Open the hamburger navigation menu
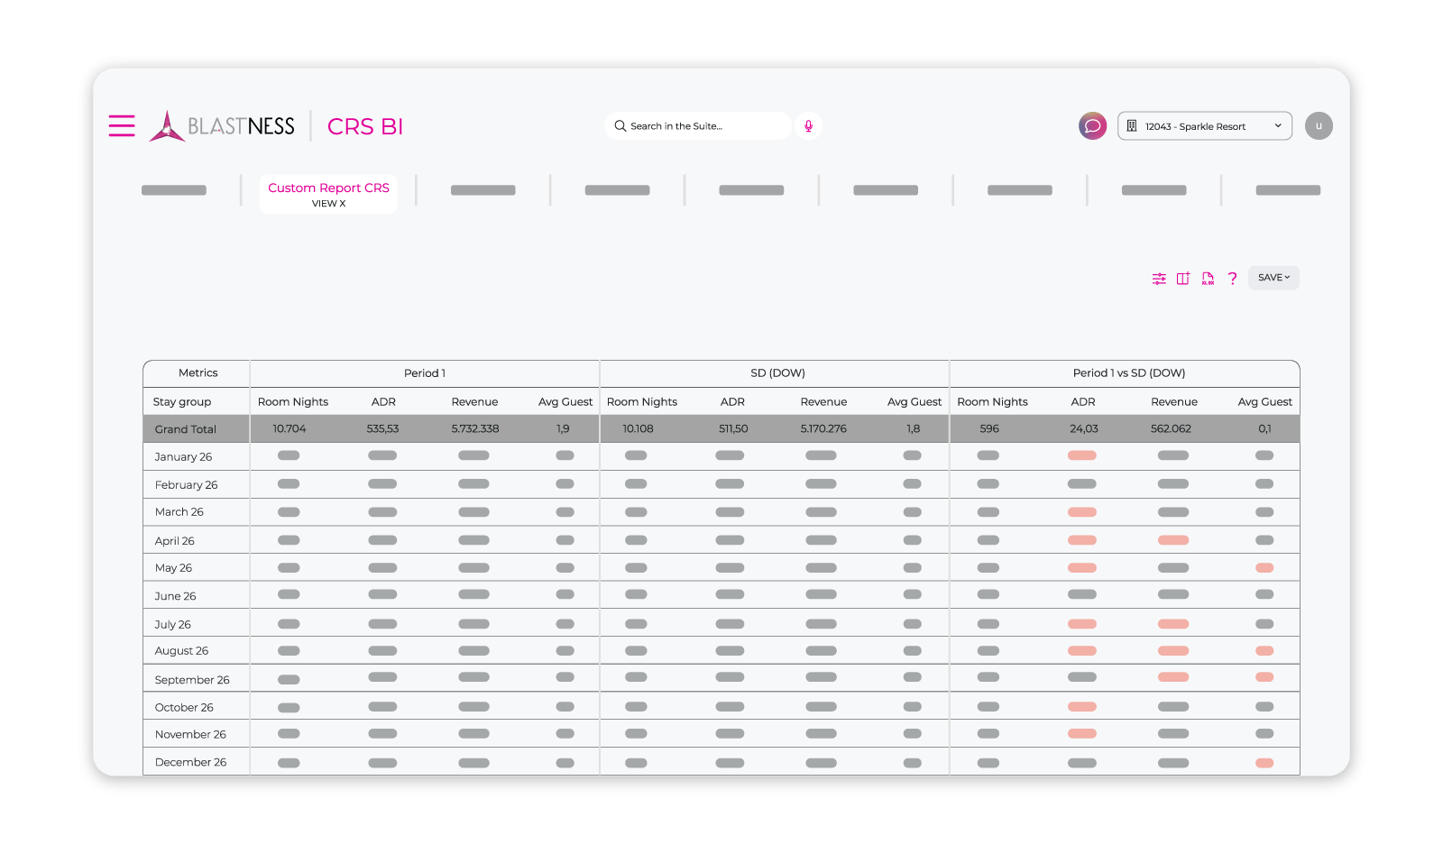Viewport: 1443px width, 845px height. [x=122, y=125]
